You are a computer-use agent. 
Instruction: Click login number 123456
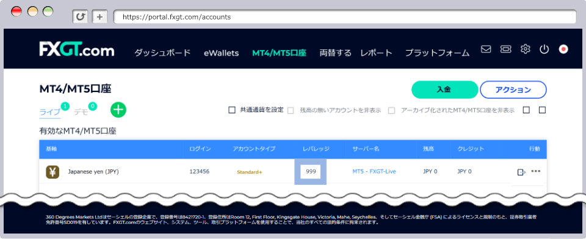point(200,171)
